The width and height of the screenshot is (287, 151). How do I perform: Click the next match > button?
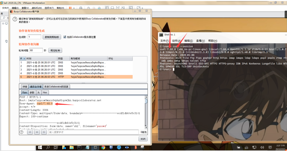click(44, 132)
